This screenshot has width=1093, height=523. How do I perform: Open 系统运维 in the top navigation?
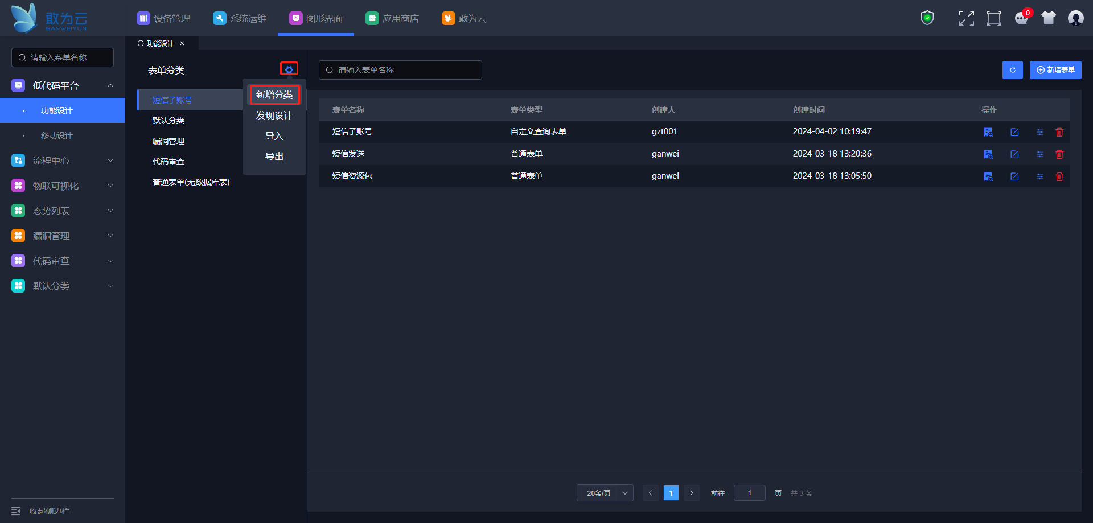(240, 18)
